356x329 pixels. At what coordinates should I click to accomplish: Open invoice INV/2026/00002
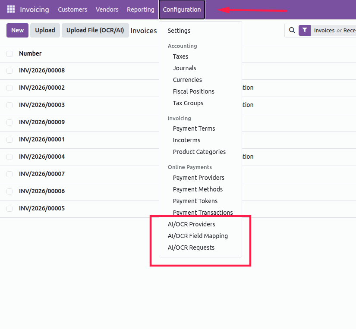(x=42, y=88)
